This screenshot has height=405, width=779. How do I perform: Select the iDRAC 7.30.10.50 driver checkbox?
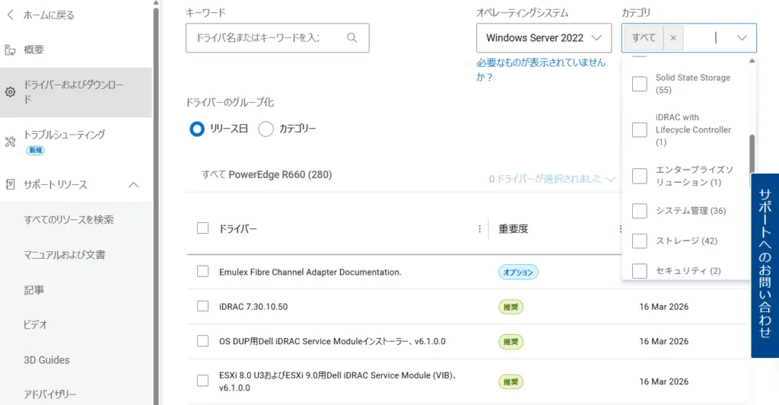(x=202, y=306)
